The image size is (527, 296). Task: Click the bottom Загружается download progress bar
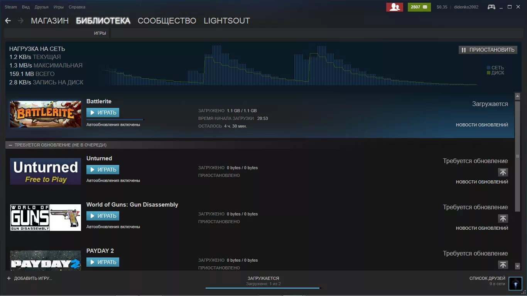[263, 288]
